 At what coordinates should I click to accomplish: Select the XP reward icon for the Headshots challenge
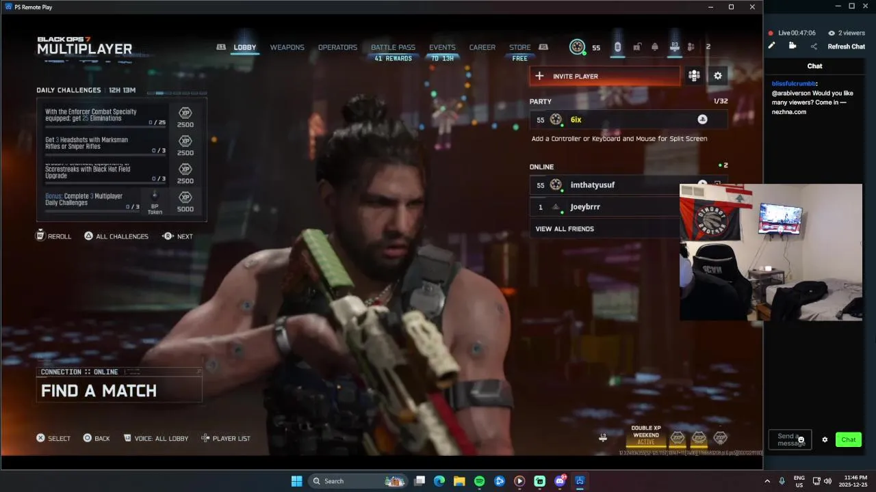tap(185, 141)
